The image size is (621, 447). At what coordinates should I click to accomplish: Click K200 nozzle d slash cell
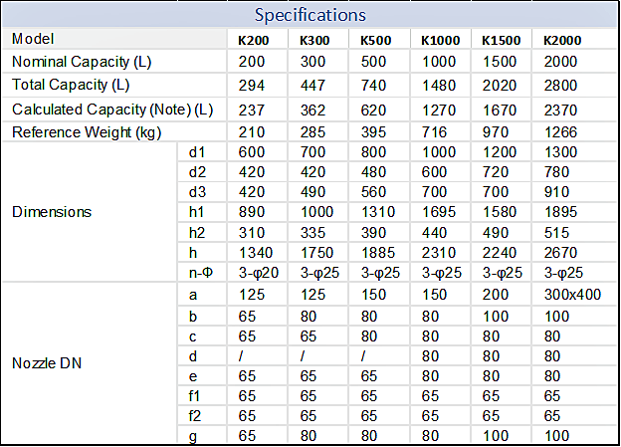[241, 356]
